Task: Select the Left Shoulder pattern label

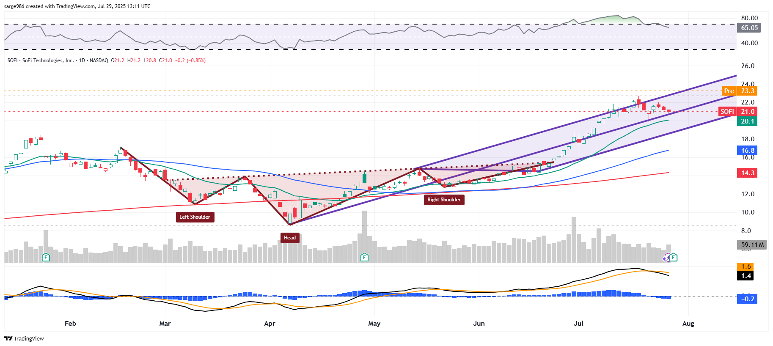Action: coord(195,217)
